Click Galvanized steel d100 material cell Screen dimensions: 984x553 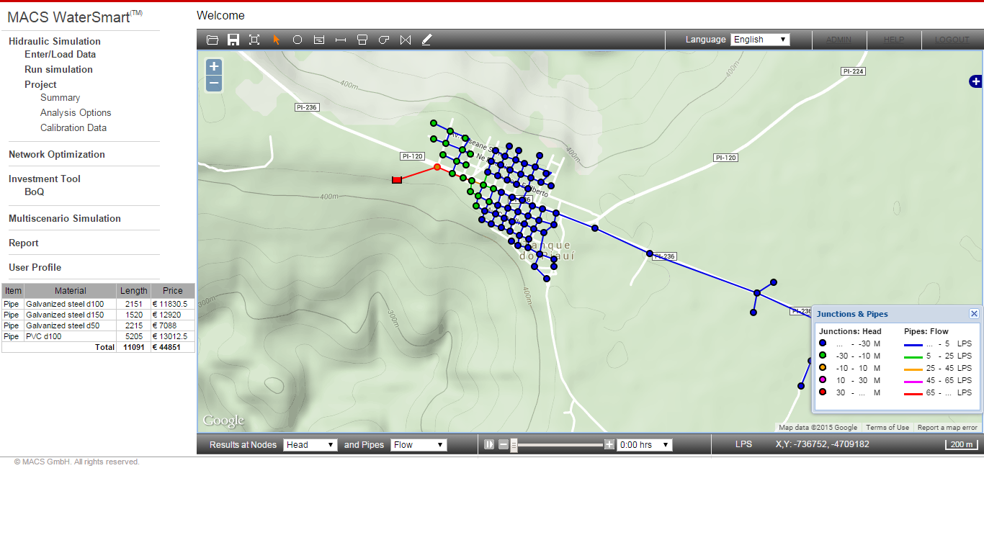point(70,304)
